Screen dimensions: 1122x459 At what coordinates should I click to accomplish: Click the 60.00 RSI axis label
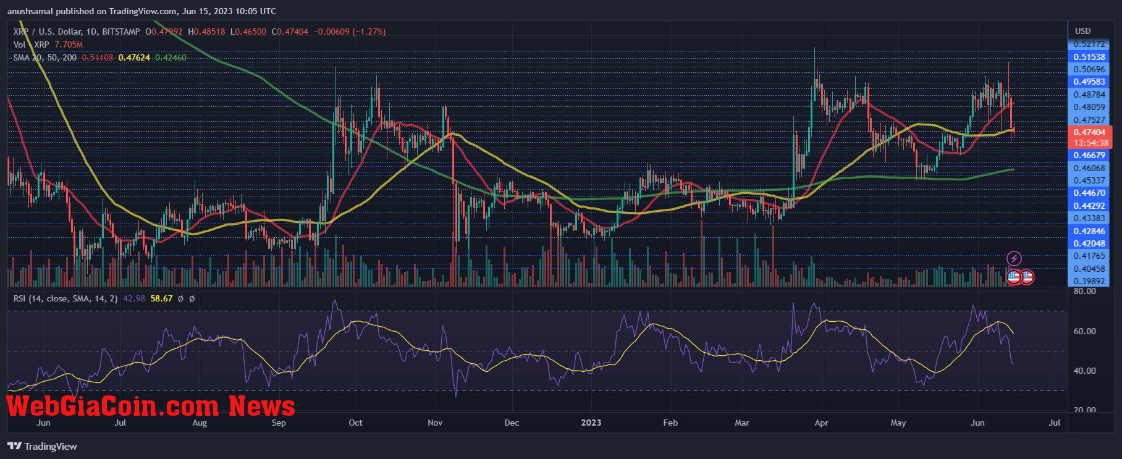pos(1085,331)
